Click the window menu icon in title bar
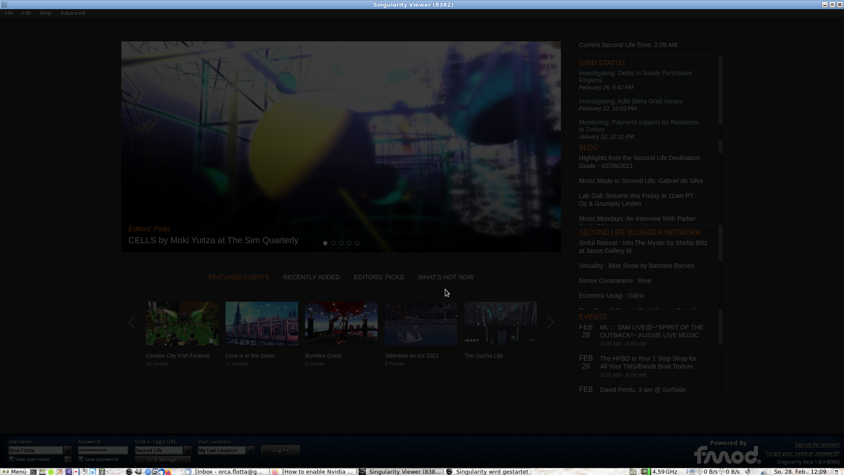 pyautogui.click(x=4, y=4)
